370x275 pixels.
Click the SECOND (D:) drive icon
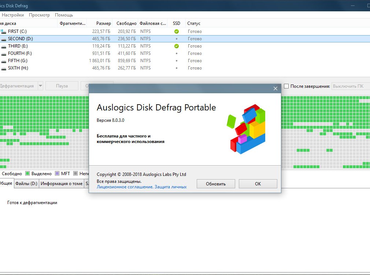click(4, 39)
